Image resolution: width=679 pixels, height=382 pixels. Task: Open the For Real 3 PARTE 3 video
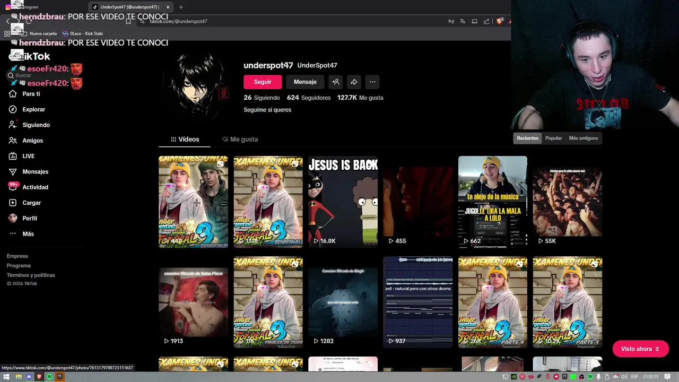pyautogui.click(x=568, y=302)
